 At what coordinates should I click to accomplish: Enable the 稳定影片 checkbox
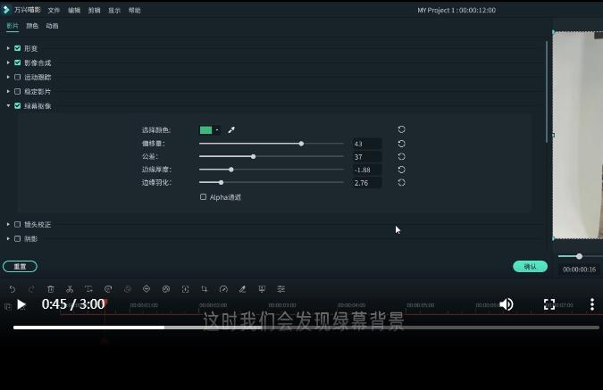(17, 91)
